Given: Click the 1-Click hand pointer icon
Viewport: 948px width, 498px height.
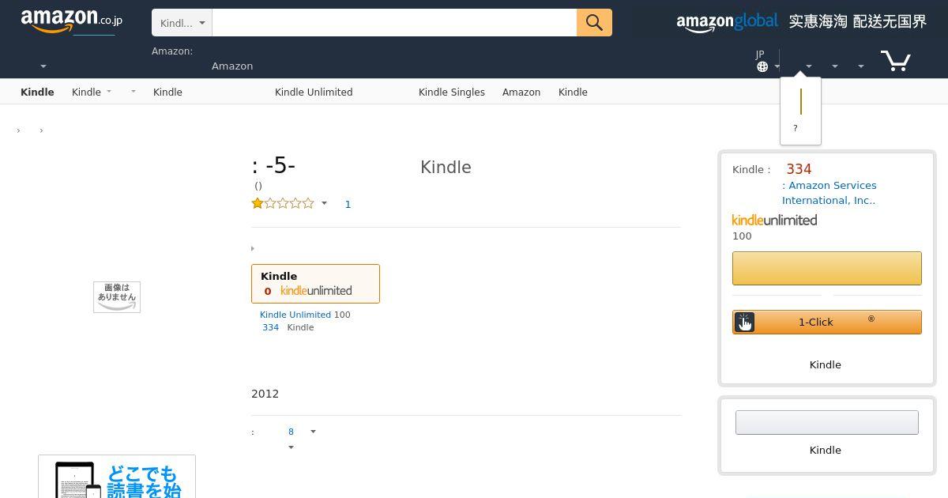Looking at the screenshot, I should pyautogui.click(x=744, y=322).
